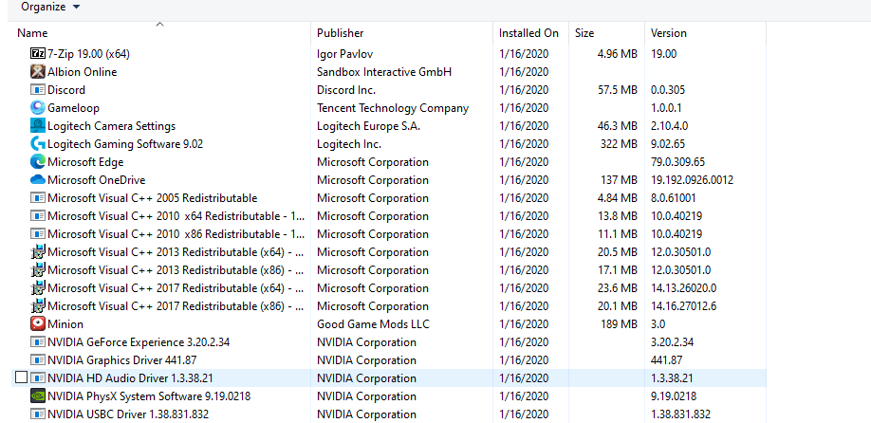Click the 57.5 MB size value
Viewport: 871px width, 423px height.
click(x=617, y=90)
